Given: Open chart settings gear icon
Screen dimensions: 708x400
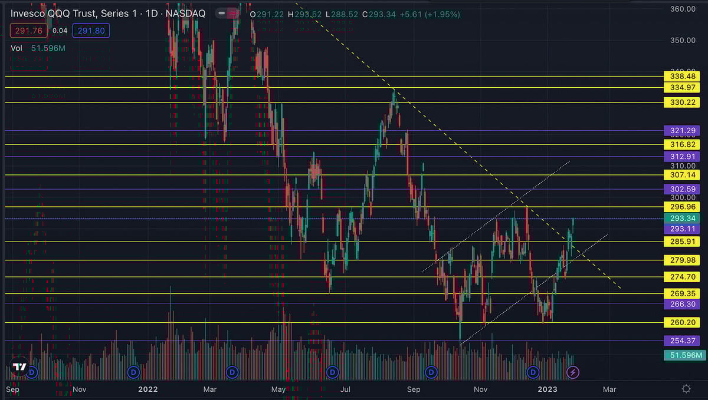Looking at the screenshot, I should (686, 389).
